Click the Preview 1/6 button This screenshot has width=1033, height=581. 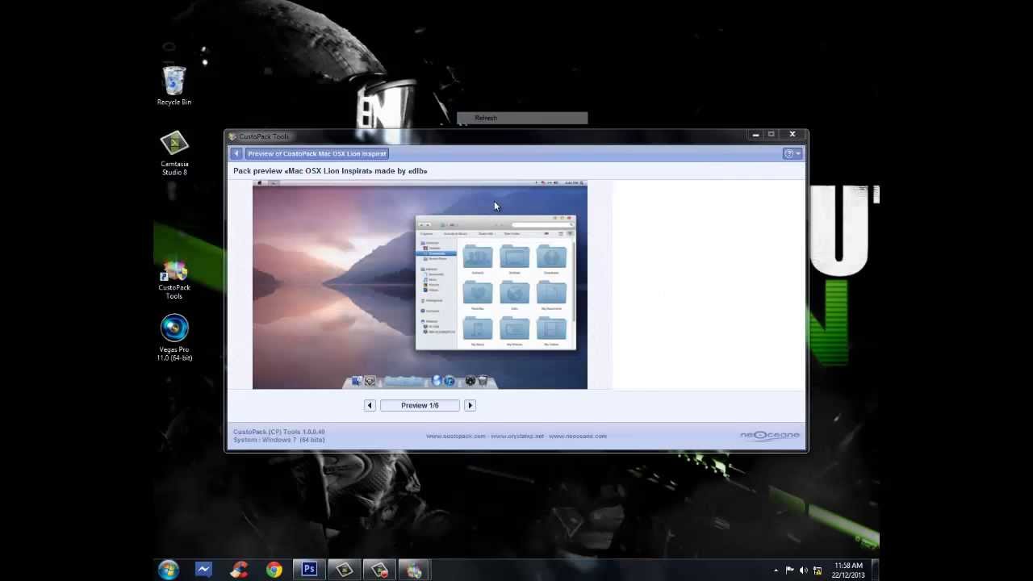click(x=420, y=405)
